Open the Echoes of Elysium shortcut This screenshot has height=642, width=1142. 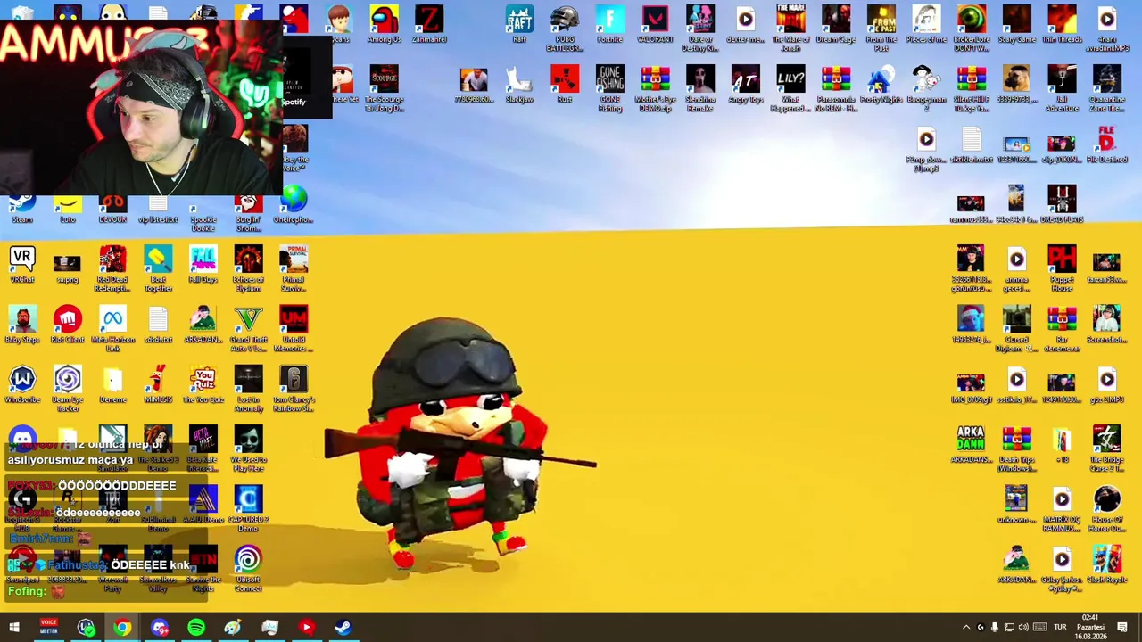pos(248,268)
